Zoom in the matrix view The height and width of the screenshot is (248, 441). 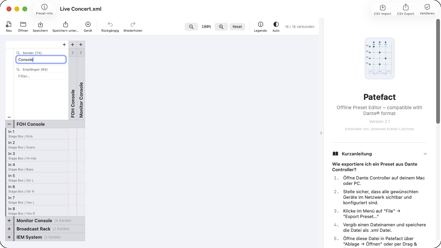221,27
